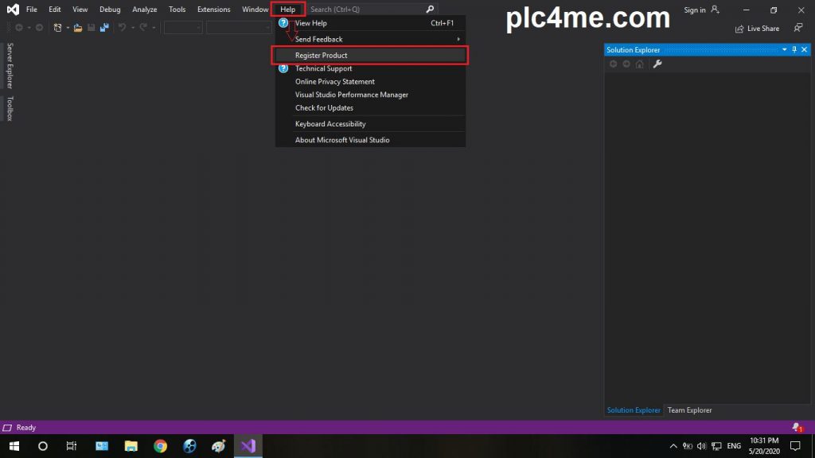The height and width of the screenshot is (458, 815).
Task: Click the New Project toolbar icon
Action: [58, 28]
